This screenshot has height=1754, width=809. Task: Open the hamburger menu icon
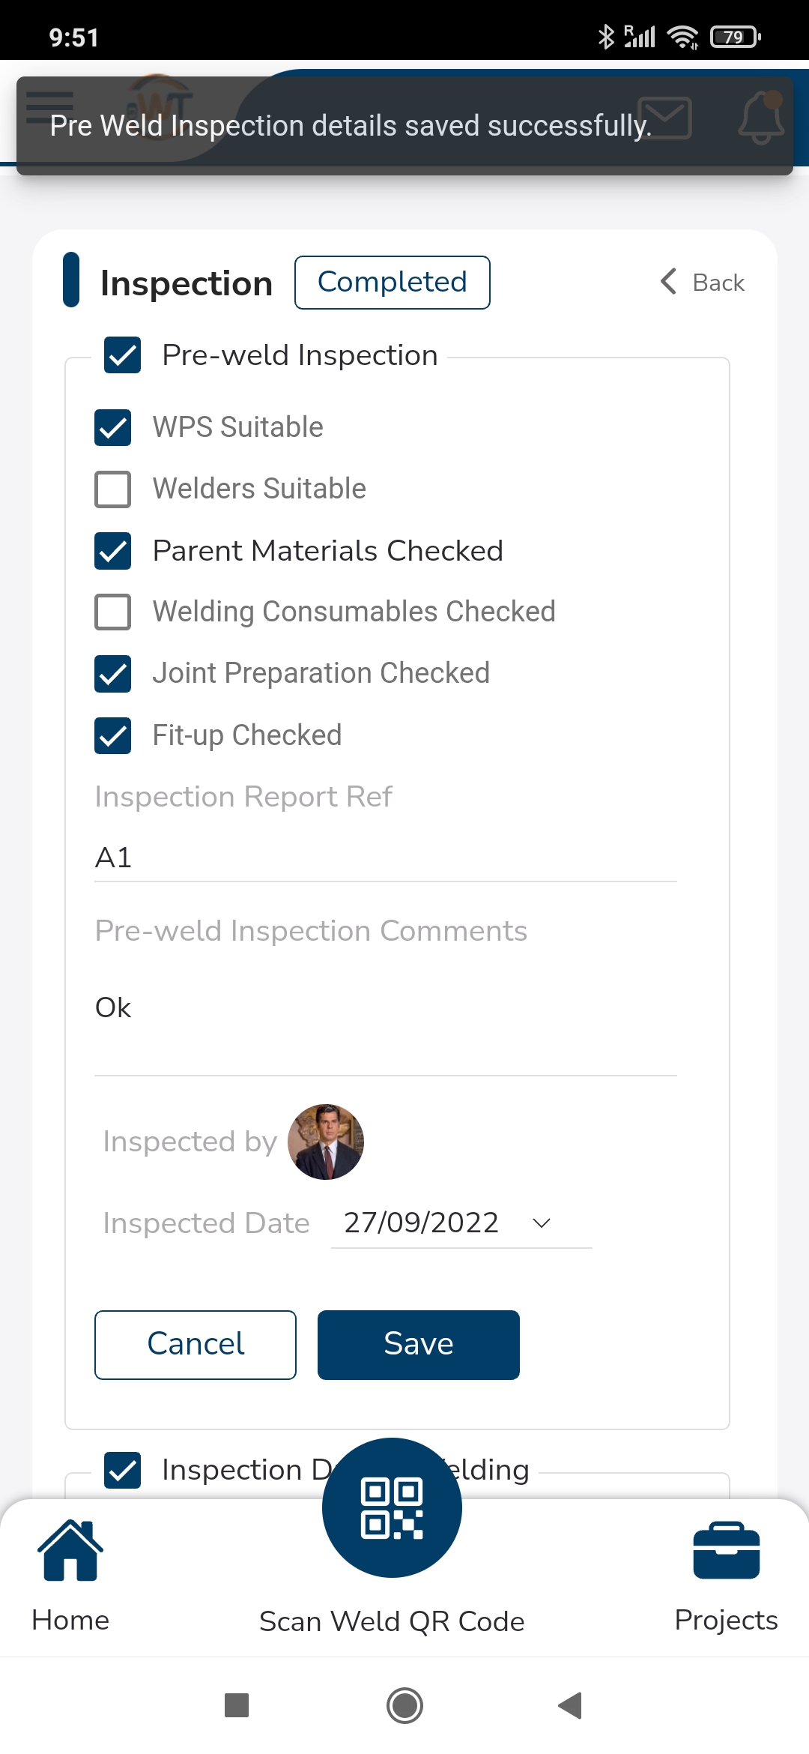coord(49,107)
